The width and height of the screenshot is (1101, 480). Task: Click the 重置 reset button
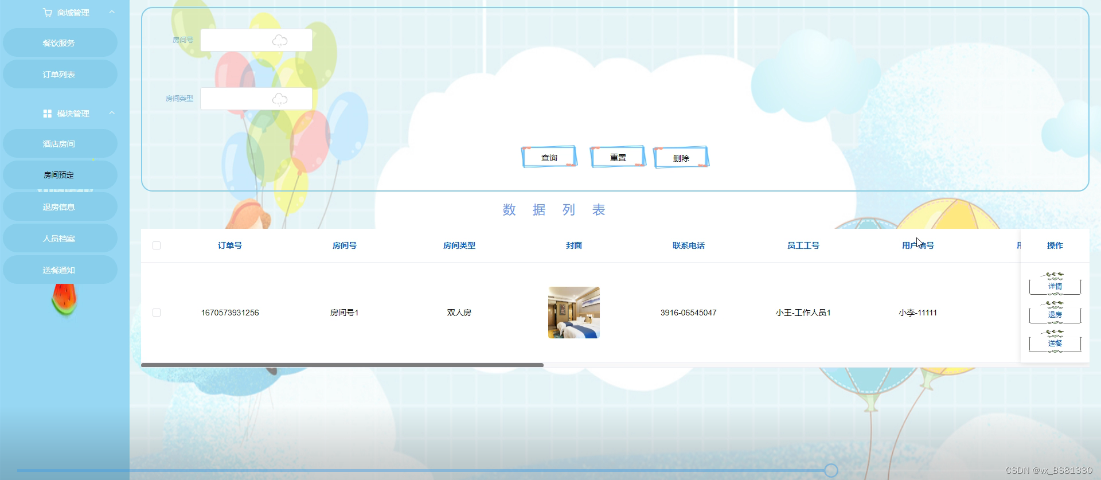pos(618,157)
